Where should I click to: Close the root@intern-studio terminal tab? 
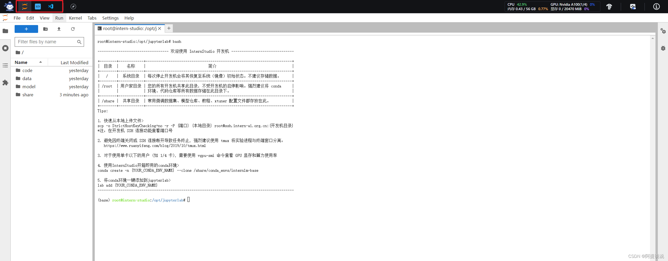[x=160, y=28]
